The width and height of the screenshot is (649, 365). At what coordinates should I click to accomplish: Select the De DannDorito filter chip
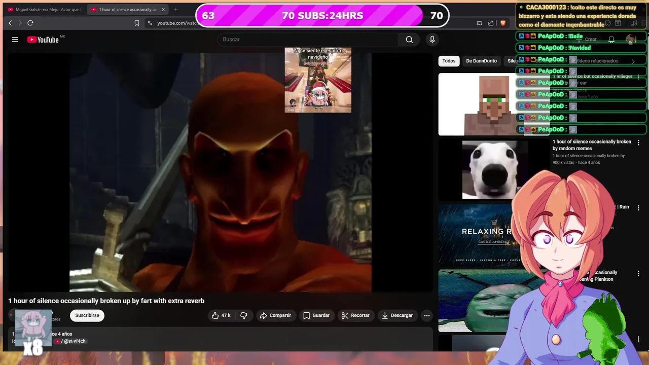coord(481,61)
